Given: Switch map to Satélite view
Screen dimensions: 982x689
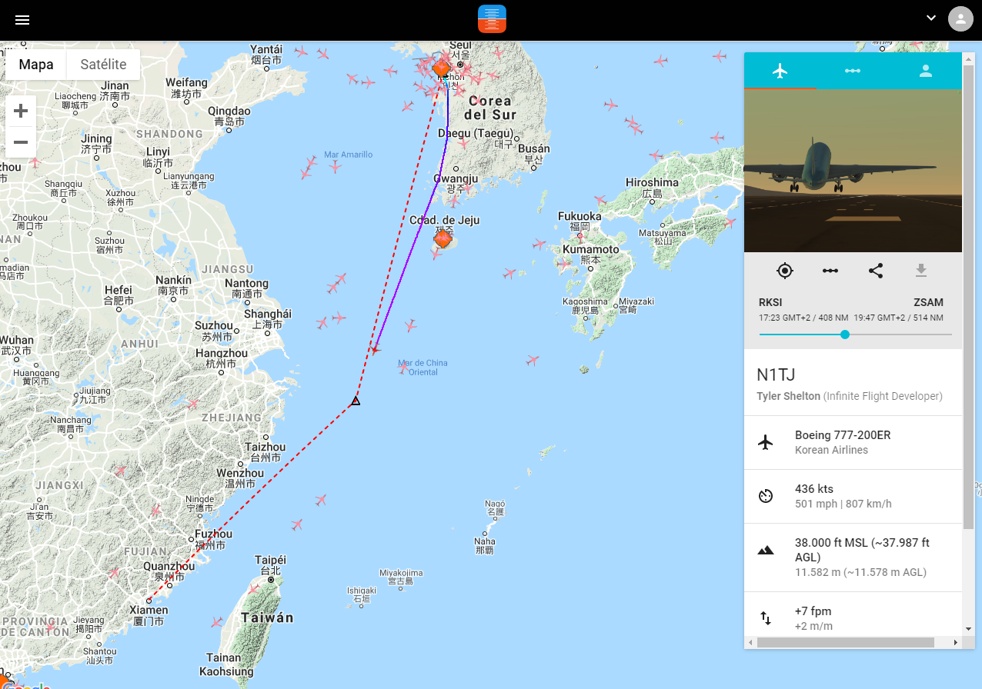Looking at the screenshot, I should coord(103,65).
